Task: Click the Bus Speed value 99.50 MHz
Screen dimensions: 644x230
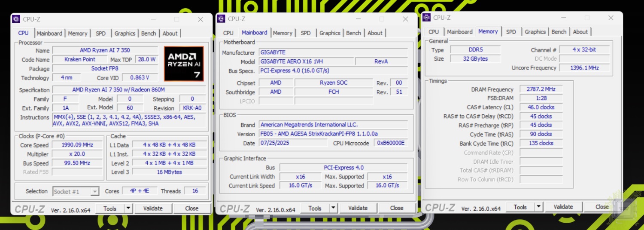Action: pos(78,163)
